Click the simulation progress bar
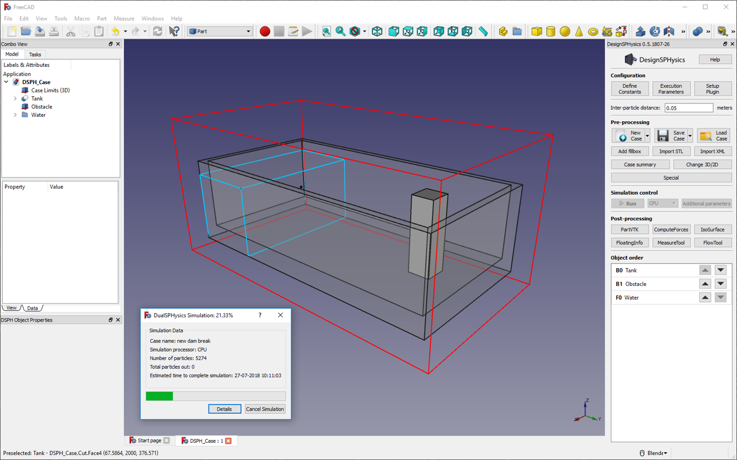The height and width of the screenshot is (460, 737). [x=215, y=395]
